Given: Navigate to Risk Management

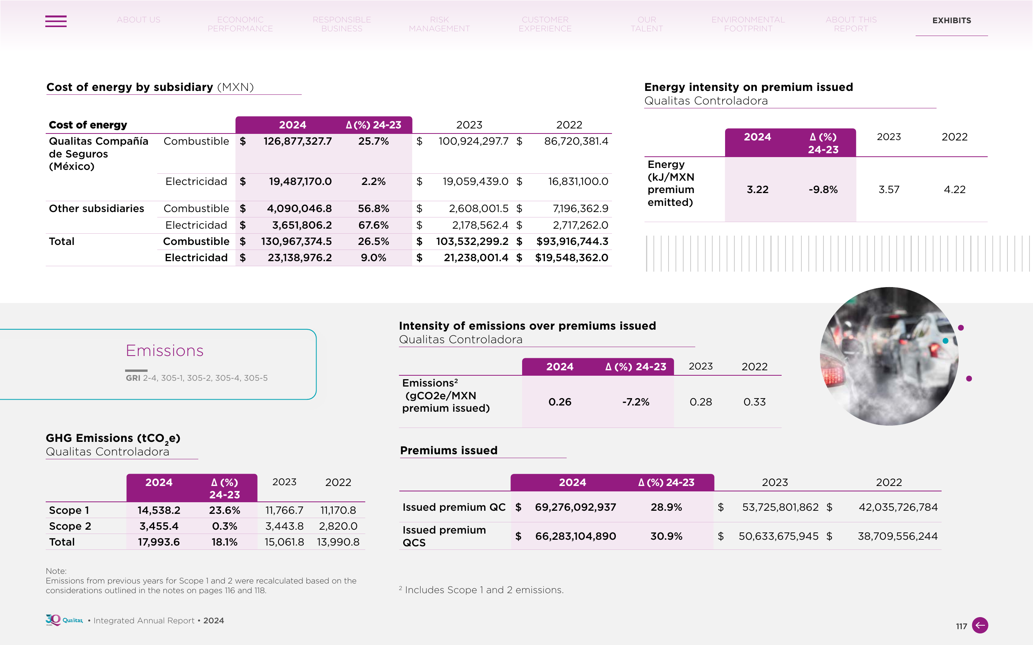Looking at the screenshot, I should pyautogui.click(x=439, y=24).
